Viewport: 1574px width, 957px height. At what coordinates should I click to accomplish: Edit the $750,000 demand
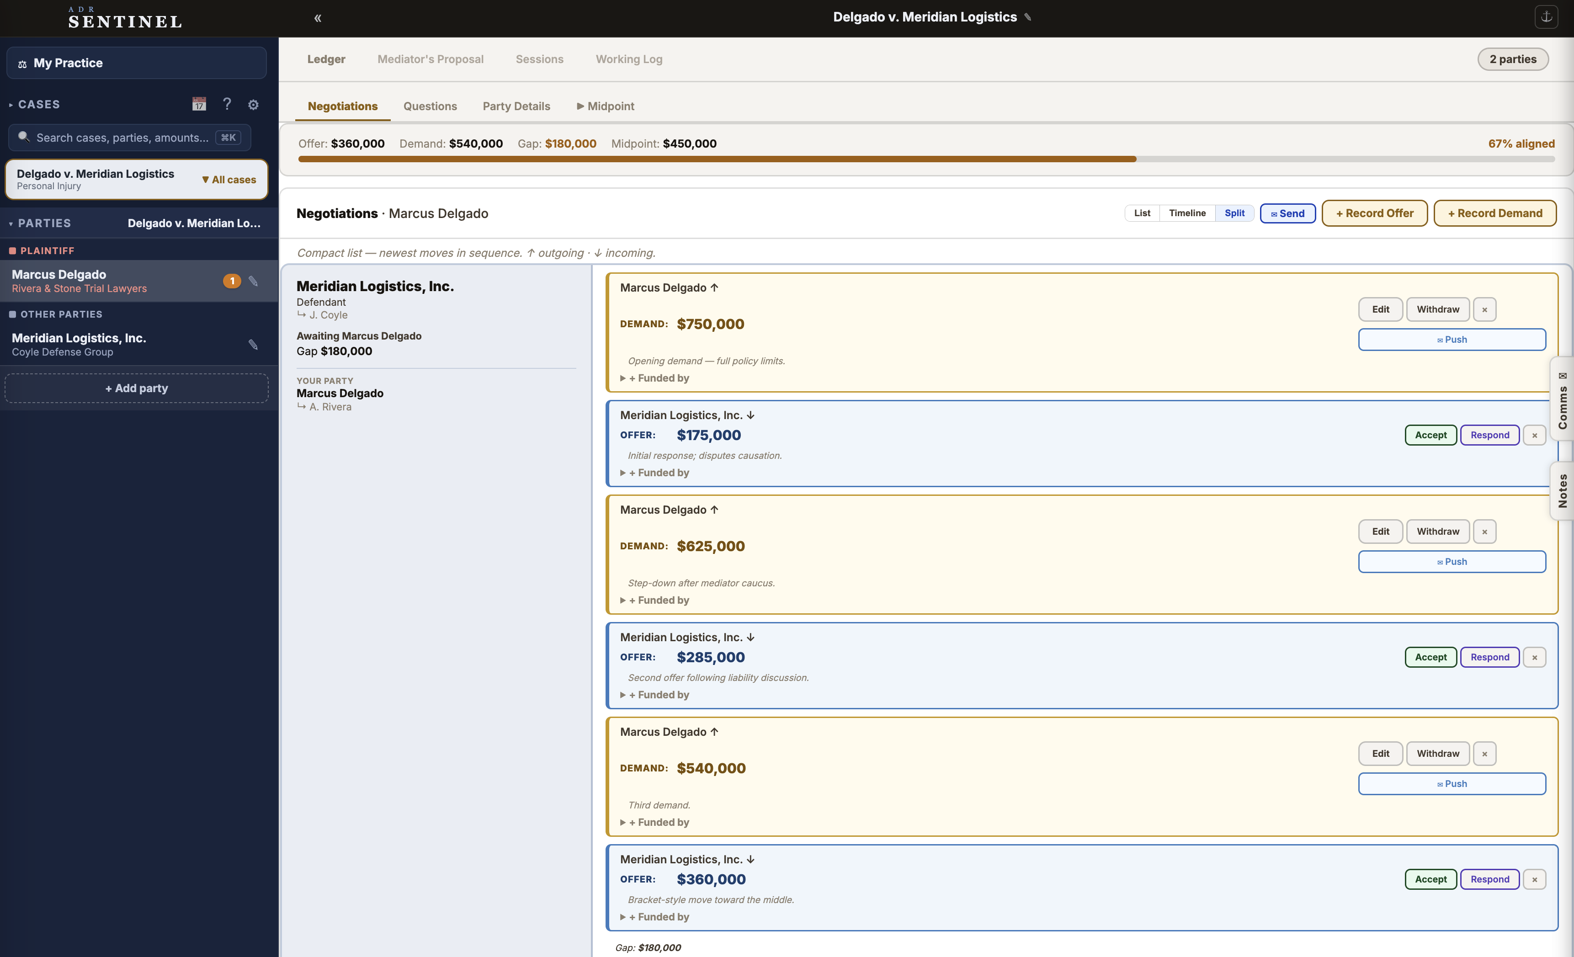1380,309
